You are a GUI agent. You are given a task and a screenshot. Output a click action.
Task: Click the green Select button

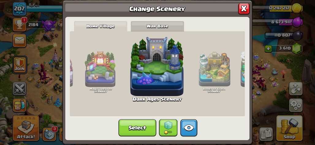coord(137,128)
